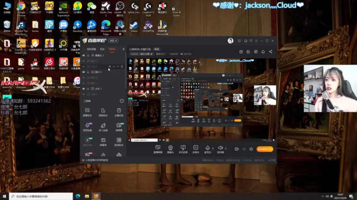Open File Explorer from the taskbar
The height and width of the screenshot is (200, 357).
[87, 196]
